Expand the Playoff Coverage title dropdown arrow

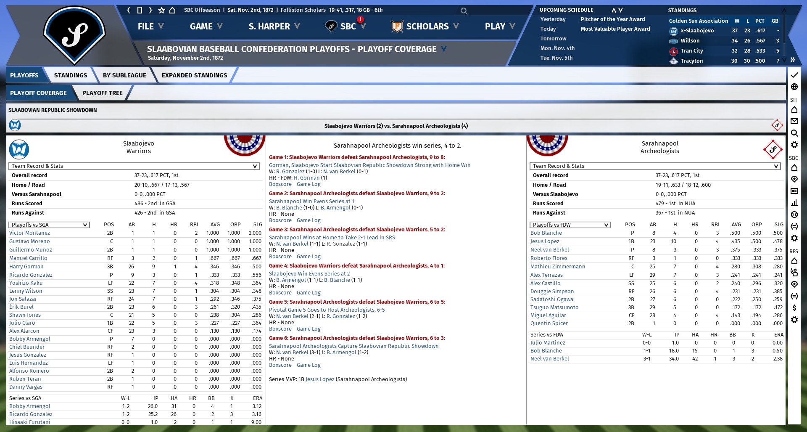tap(444, 49)
